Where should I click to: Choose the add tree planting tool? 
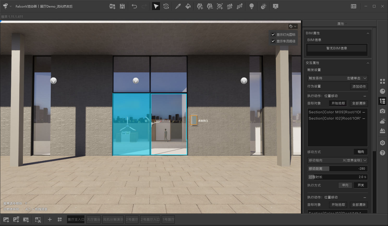point(200,6)
